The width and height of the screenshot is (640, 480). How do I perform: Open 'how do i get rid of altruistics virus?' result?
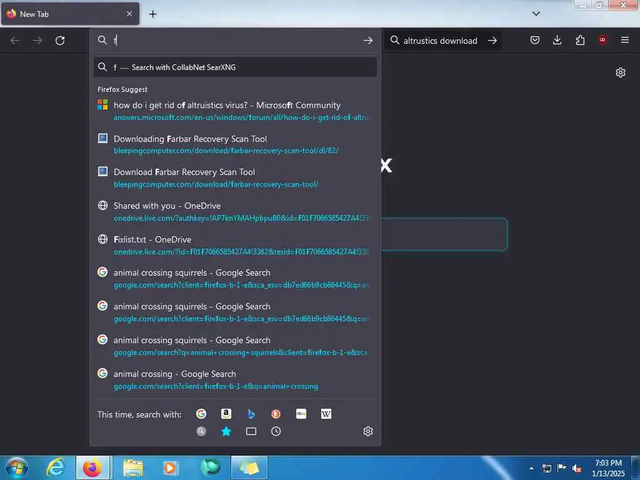click(235, 111)
